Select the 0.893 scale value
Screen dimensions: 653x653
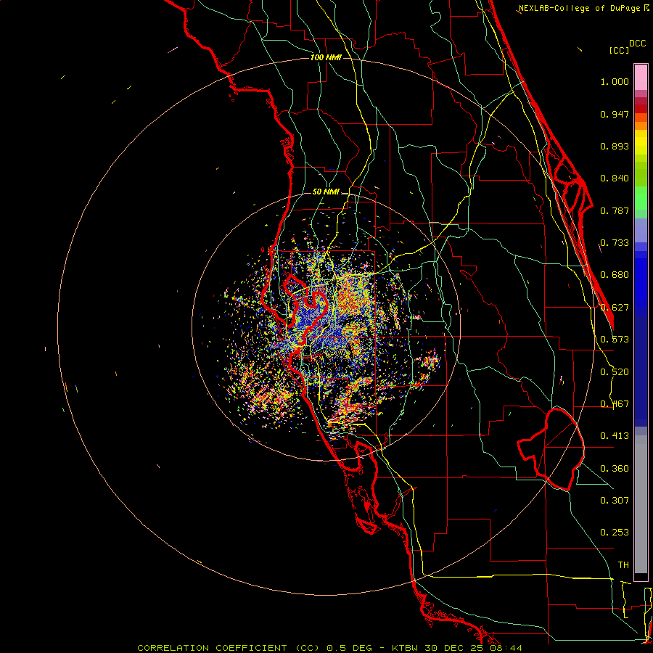615,146
